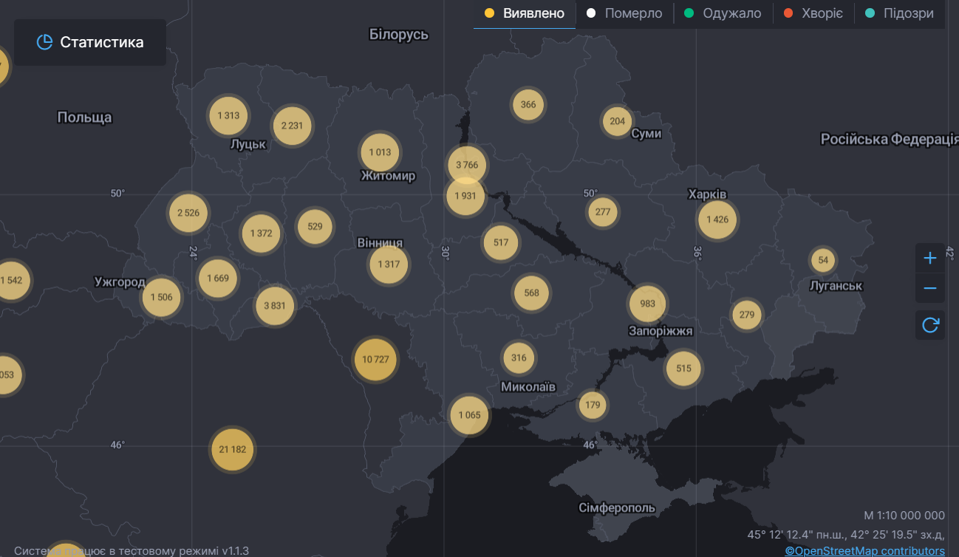Click the Житомир city label

388,176
